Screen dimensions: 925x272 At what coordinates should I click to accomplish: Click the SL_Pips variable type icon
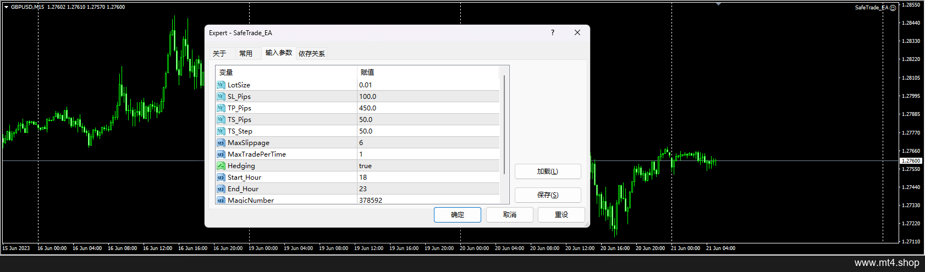click(221, 96)
